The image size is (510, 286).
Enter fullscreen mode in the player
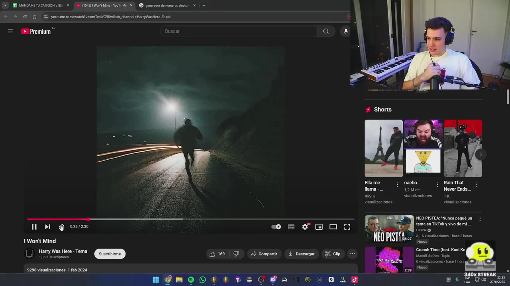(347, 227)
